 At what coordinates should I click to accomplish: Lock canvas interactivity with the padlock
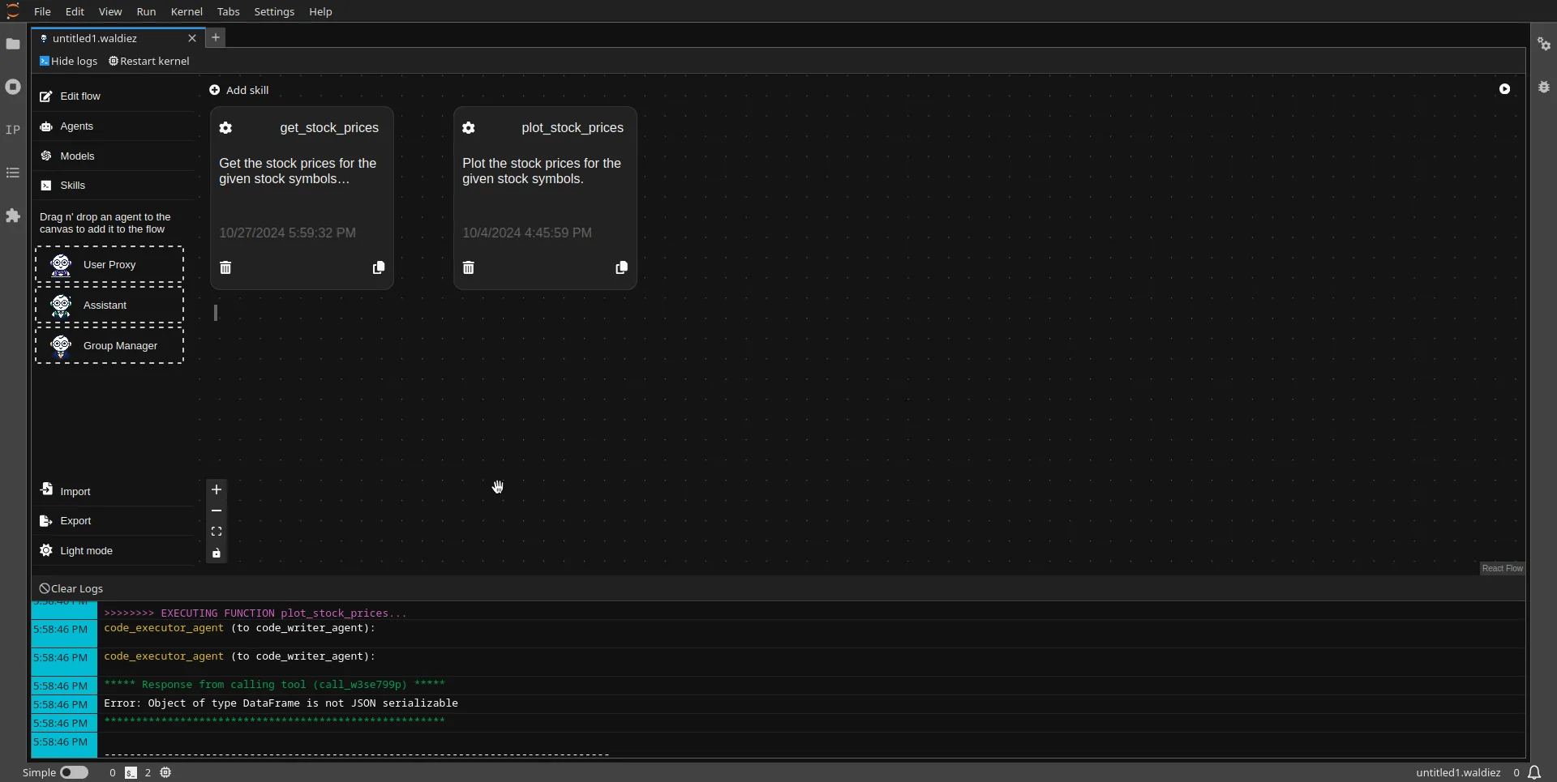(217, 554)
